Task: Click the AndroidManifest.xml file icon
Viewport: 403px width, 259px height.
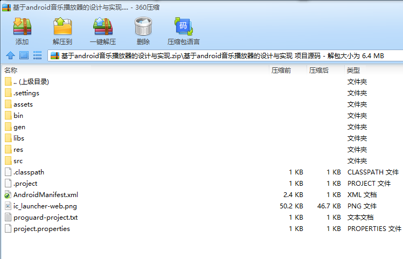Action: (x=8, y=195)
